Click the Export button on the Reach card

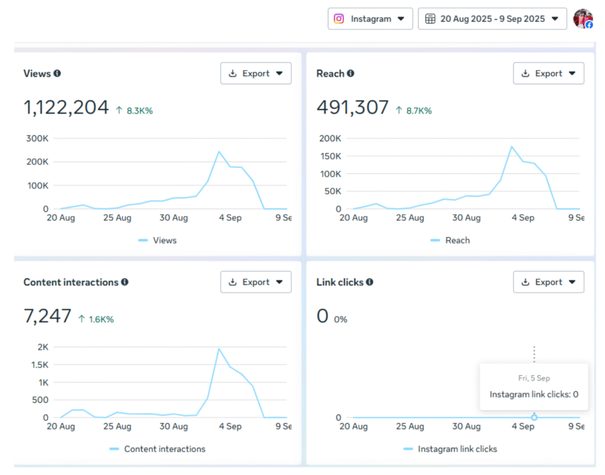tap(548, 73)
